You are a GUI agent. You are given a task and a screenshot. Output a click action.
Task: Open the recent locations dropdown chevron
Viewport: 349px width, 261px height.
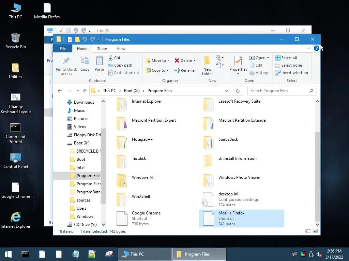click(78, 90)
